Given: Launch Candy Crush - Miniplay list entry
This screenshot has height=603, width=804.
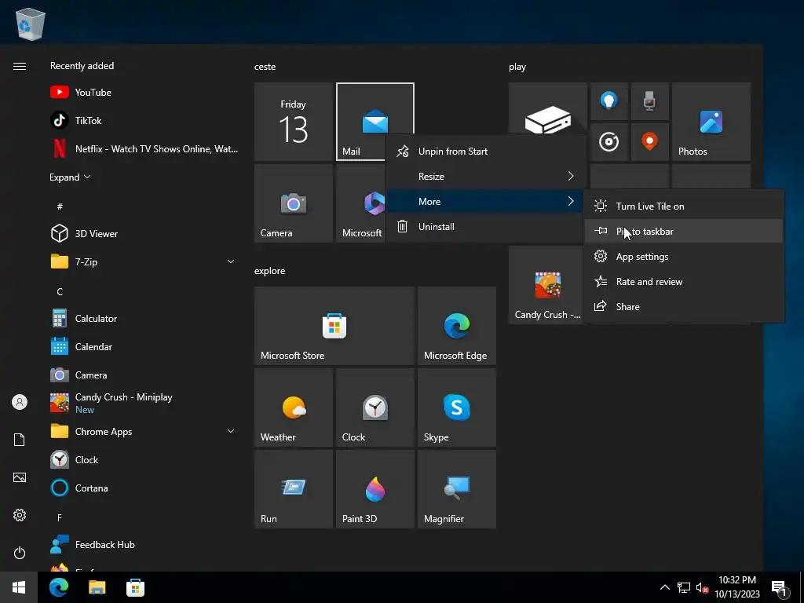Looking at the screenshot, I should click(144, 403).
